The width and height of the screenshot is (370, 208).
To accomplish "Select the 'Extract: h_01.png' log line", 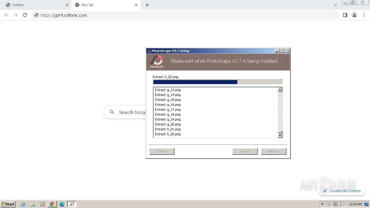I will [x=168, y=129].
